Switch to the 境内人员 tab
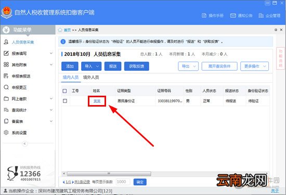Screen dimensions: 286x195 point(71,77)
